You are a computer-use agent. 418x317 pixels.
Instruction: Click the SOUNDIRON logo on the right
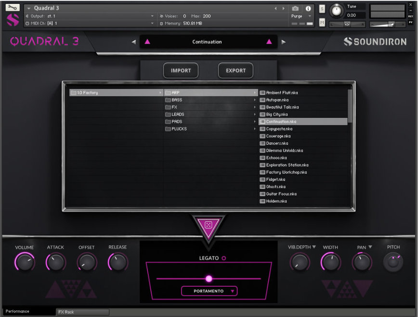375,42
